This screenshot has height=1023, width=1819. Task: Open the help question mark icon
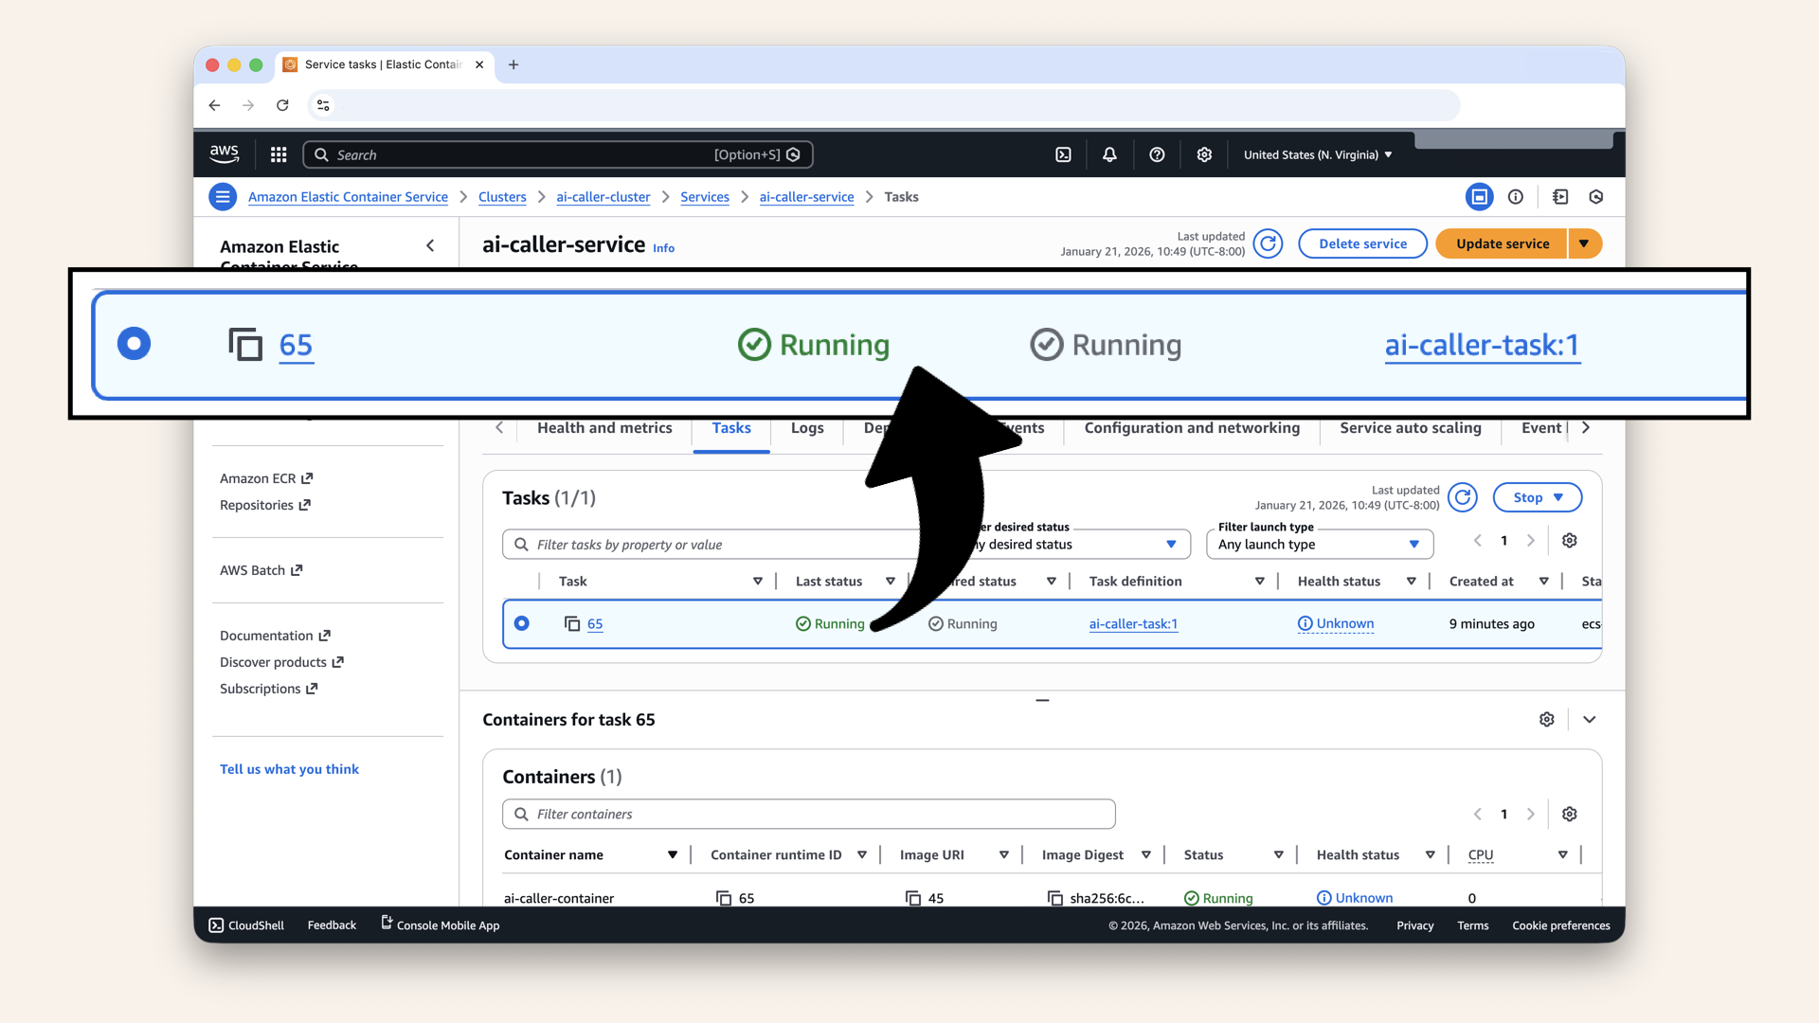(x=1157, y=154)
